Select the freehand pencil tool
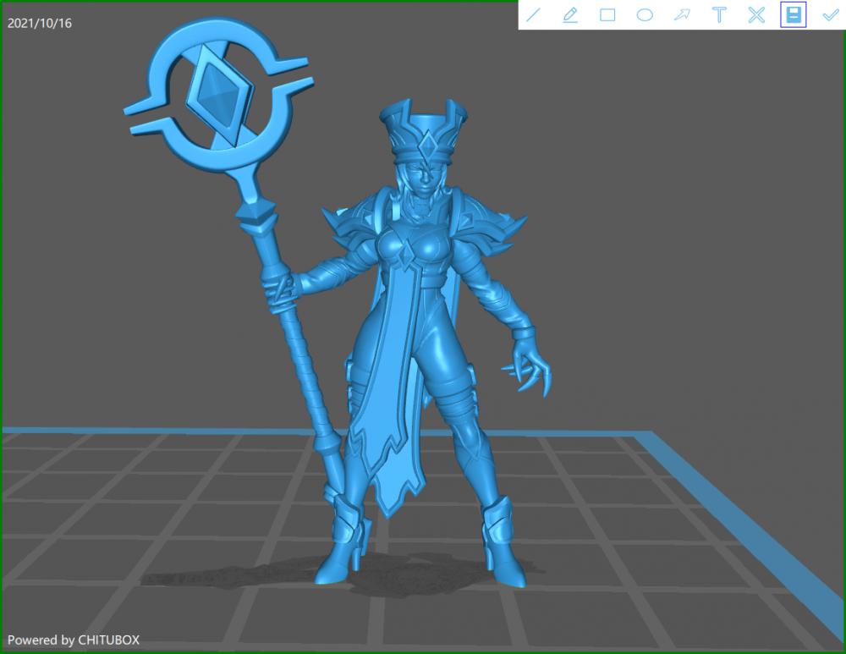This screenshot has height=654, width=846. [x=570, y=14]
